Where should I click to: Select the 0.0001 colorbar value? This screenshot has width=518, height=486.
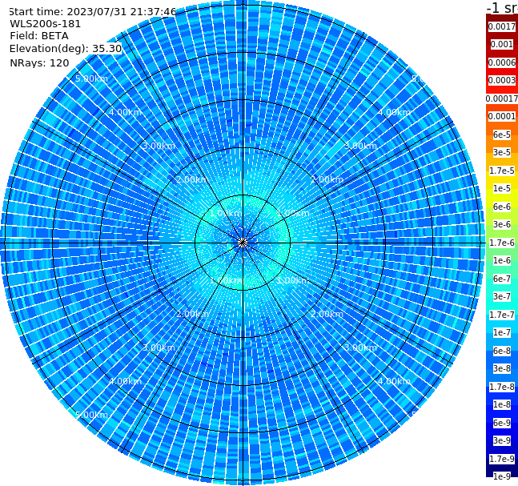pyautogui.click(x=502, y=116)
